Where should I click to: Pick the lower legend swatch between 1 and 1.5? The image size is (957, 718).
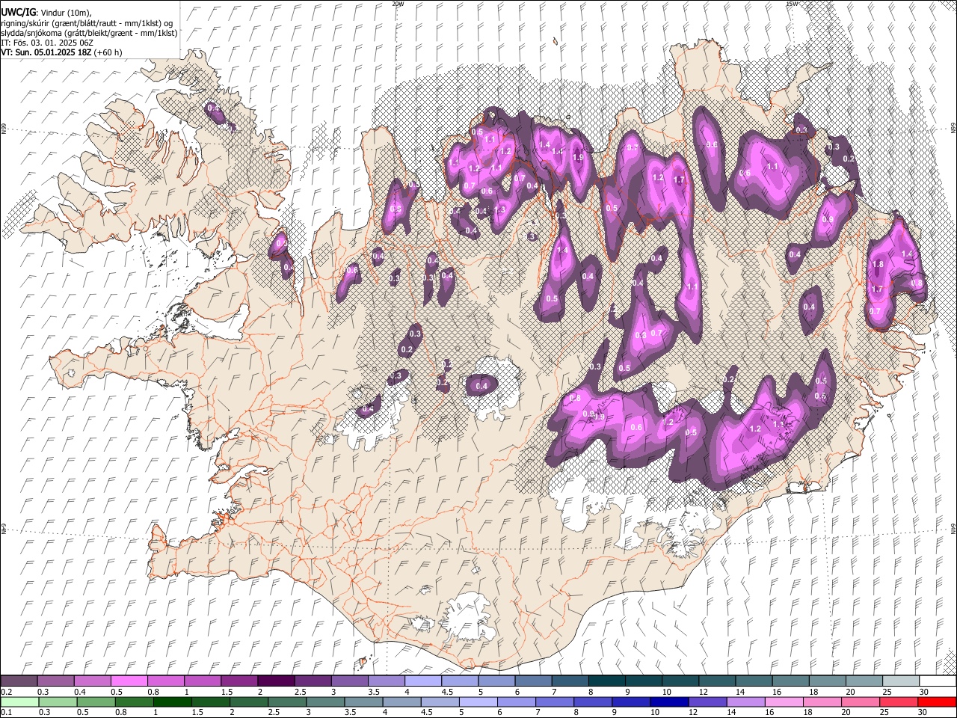(x=172, y=702)
